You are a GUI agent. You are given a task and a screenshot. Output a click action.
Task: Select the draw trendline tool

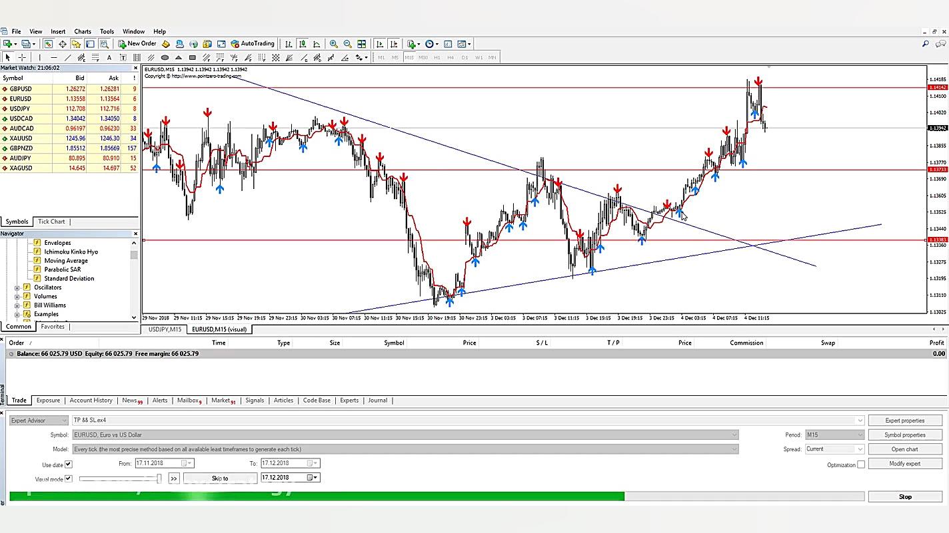68,57
